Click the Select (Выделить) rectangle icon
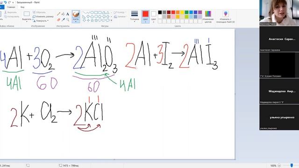Screen dimensions: 299x168 click(27, 14)
